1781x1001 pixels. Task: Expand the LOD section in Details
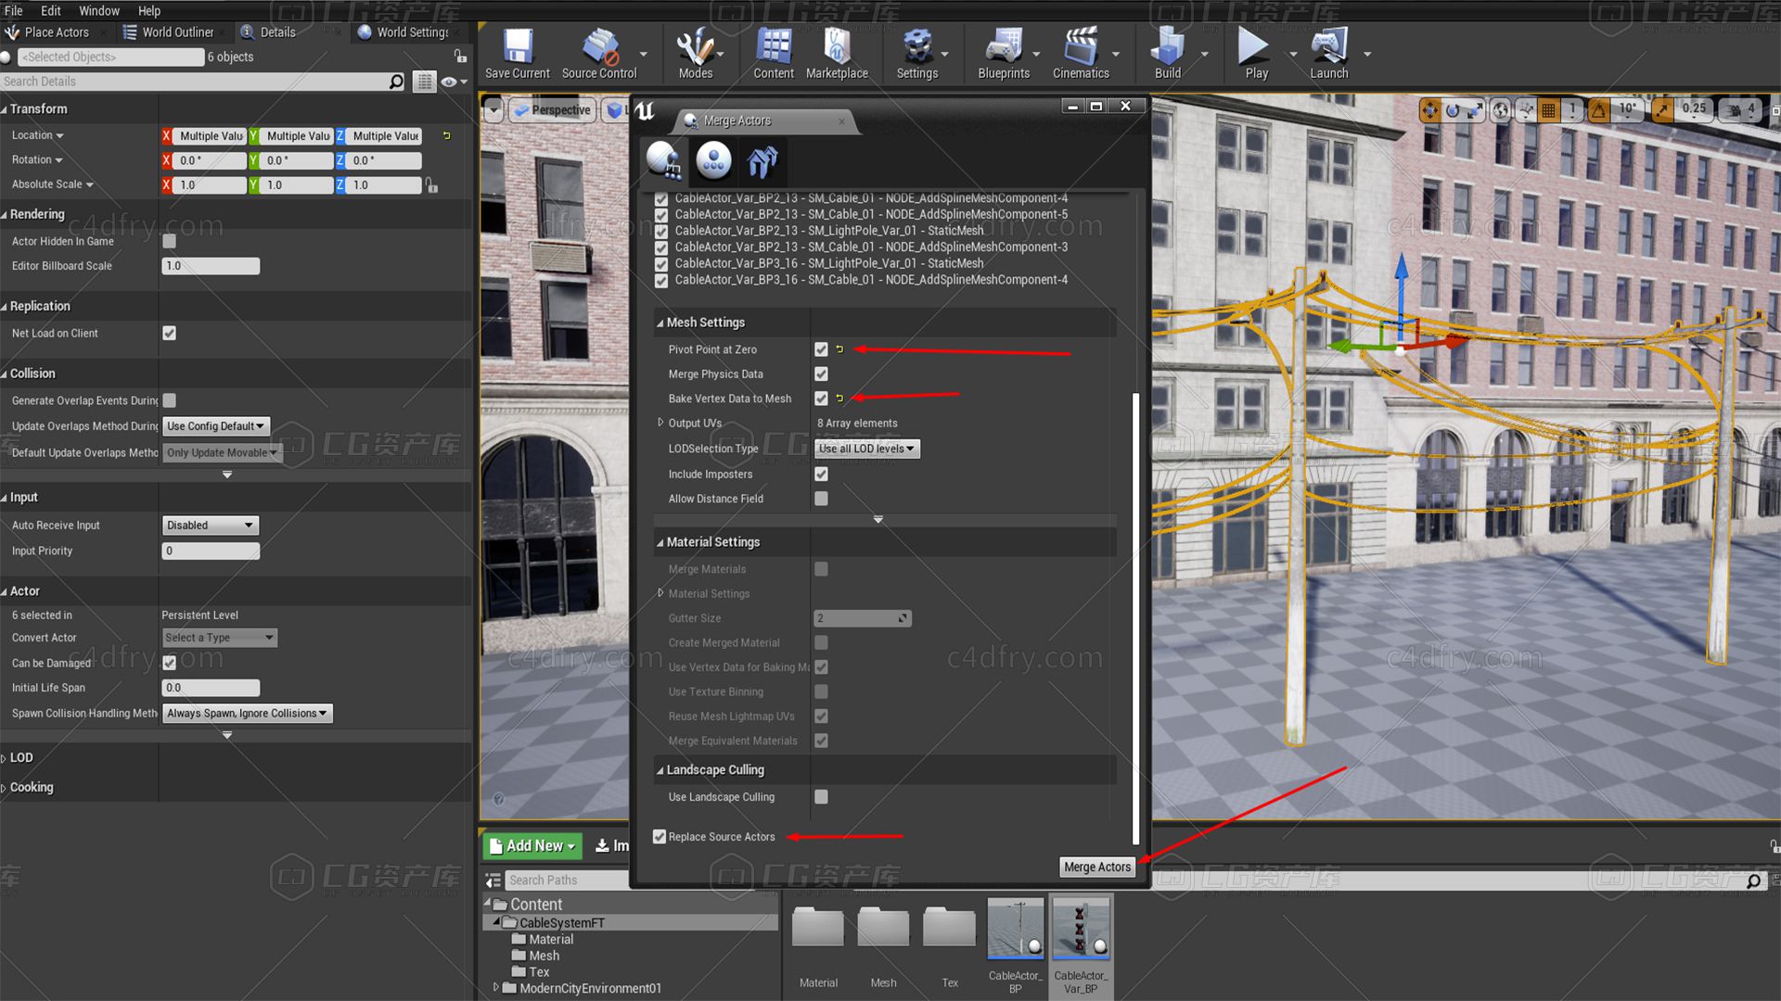click(4, 758)
